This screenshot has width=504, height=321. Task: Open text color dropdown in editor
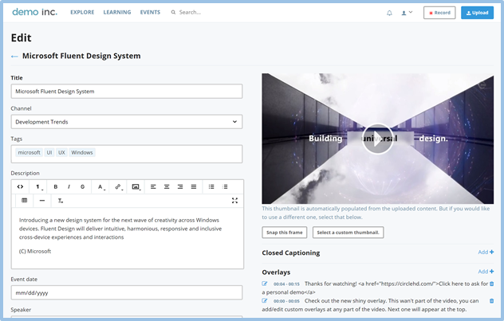click(x=101, y=187)
